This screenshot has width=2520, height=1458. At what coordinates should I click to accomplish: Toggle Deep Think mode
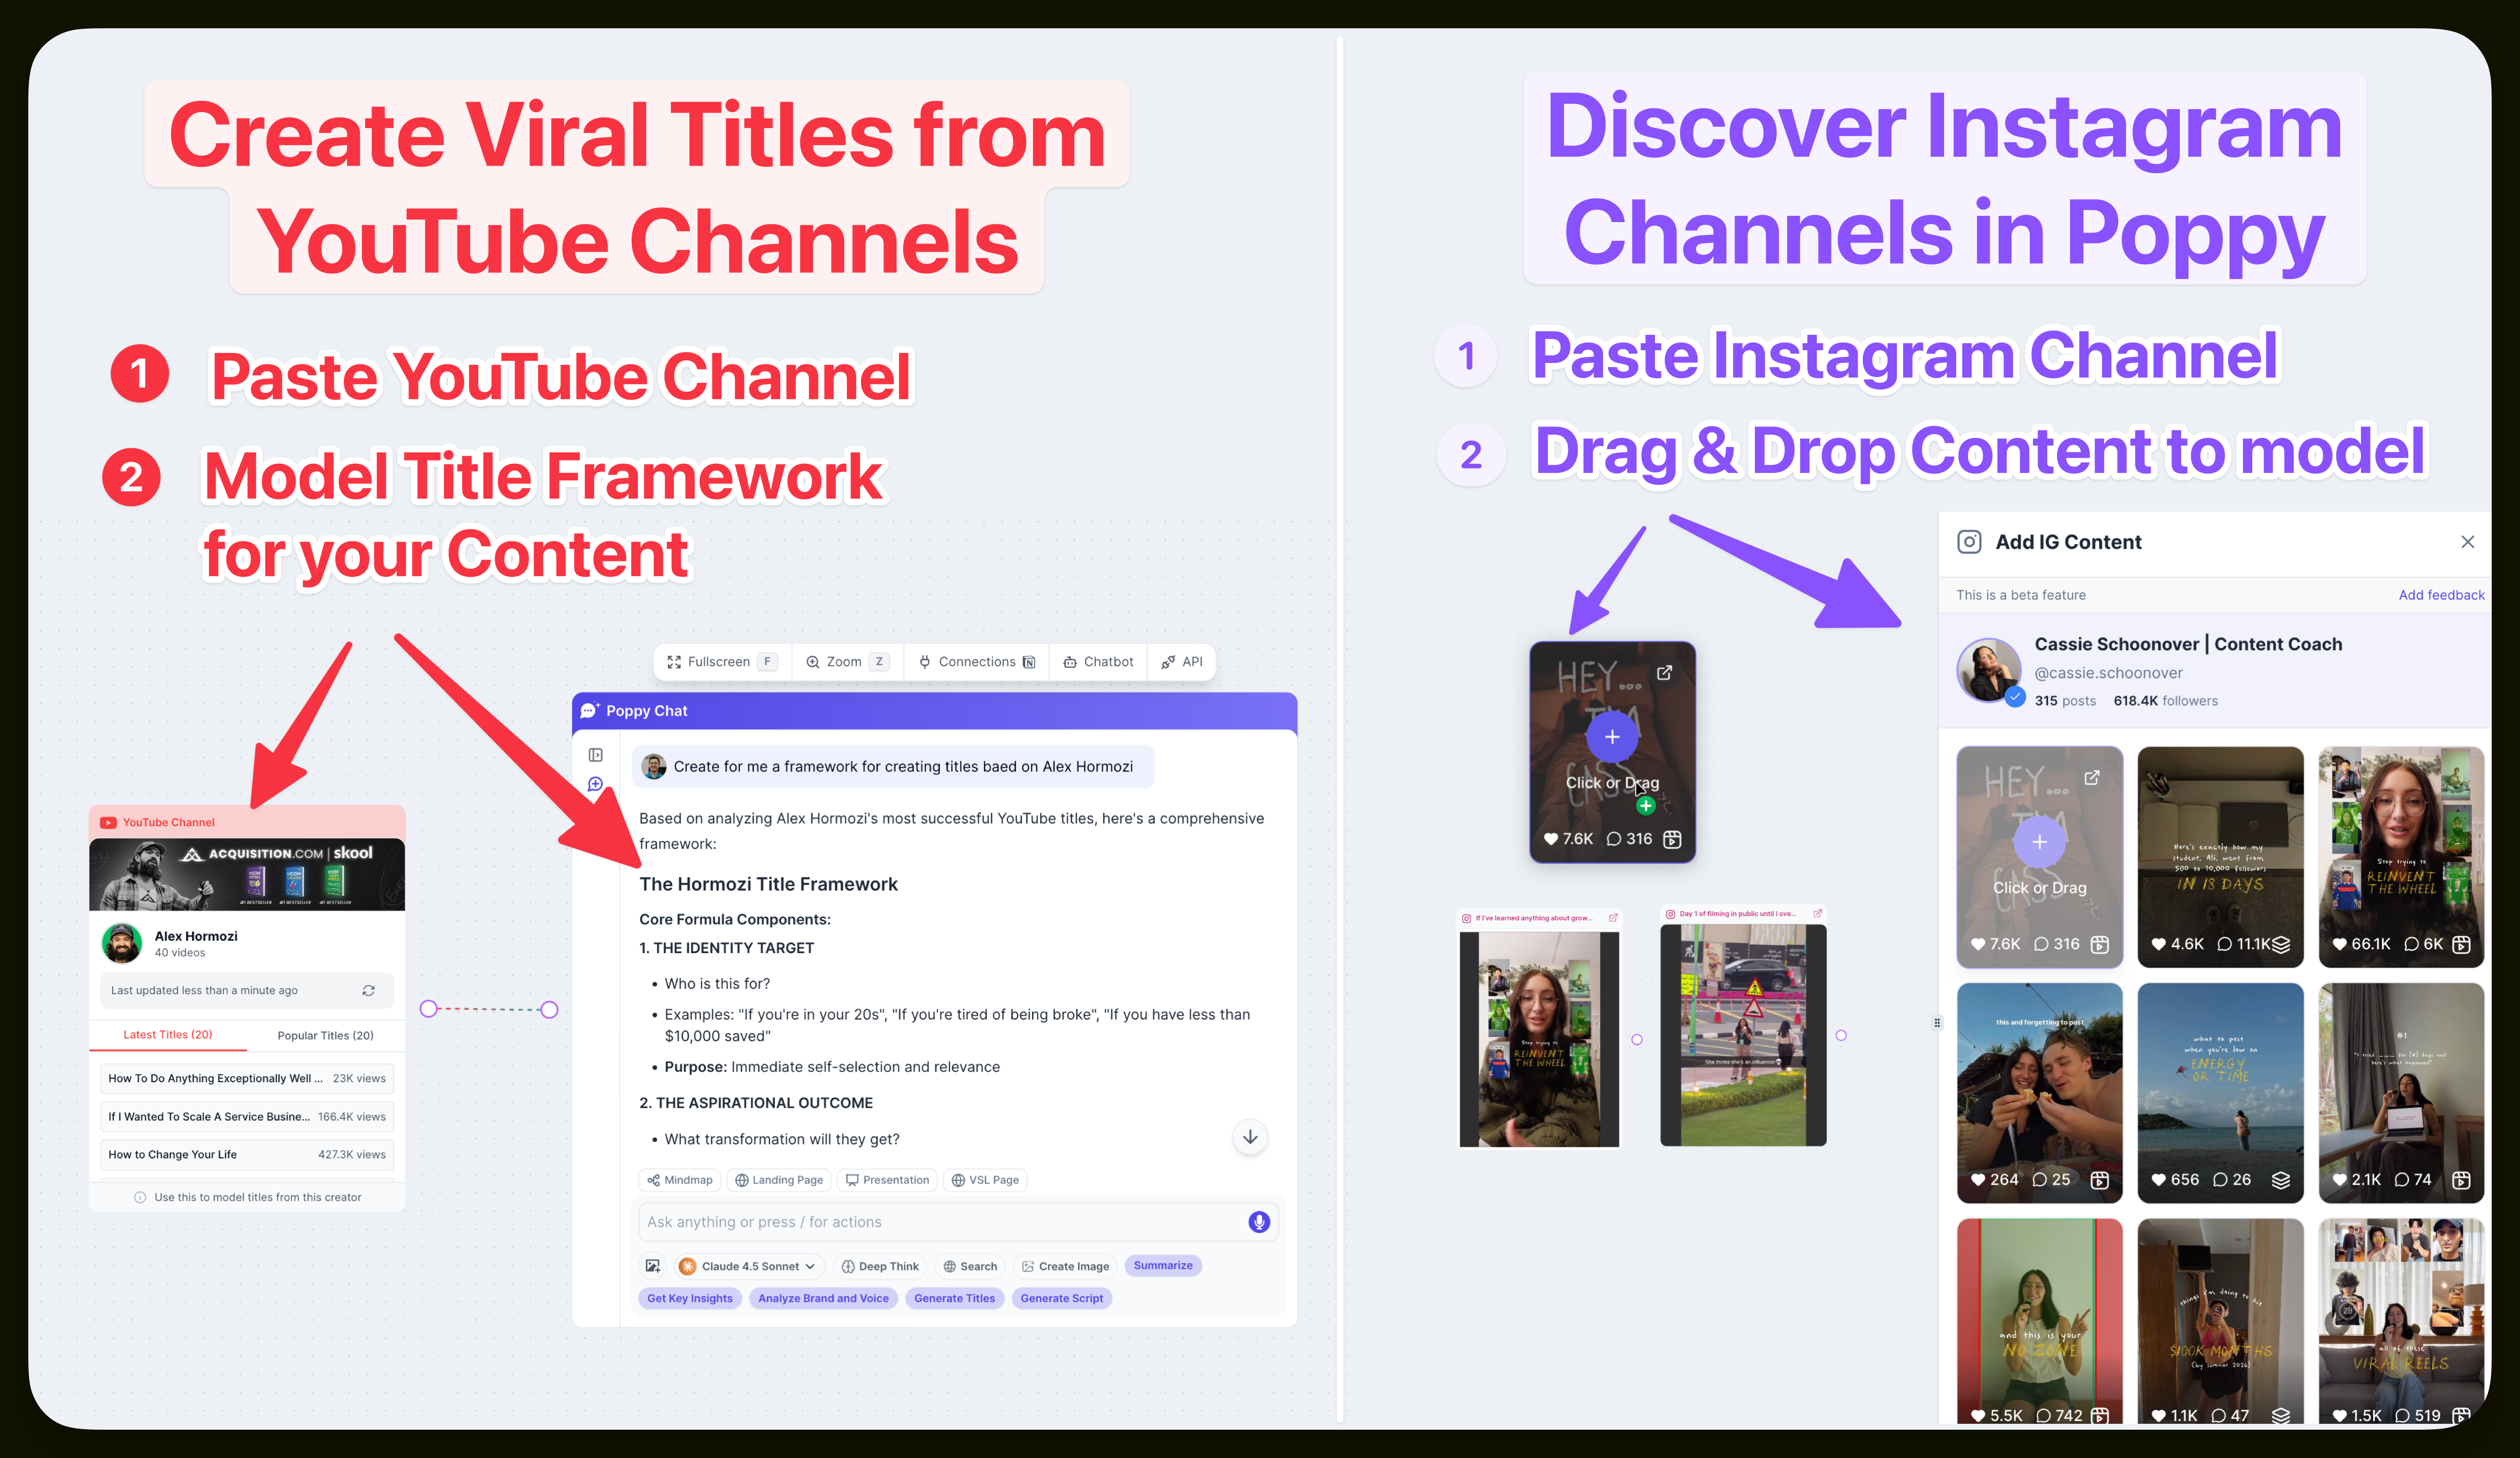pyautogui.click(x=879, y=1266)
